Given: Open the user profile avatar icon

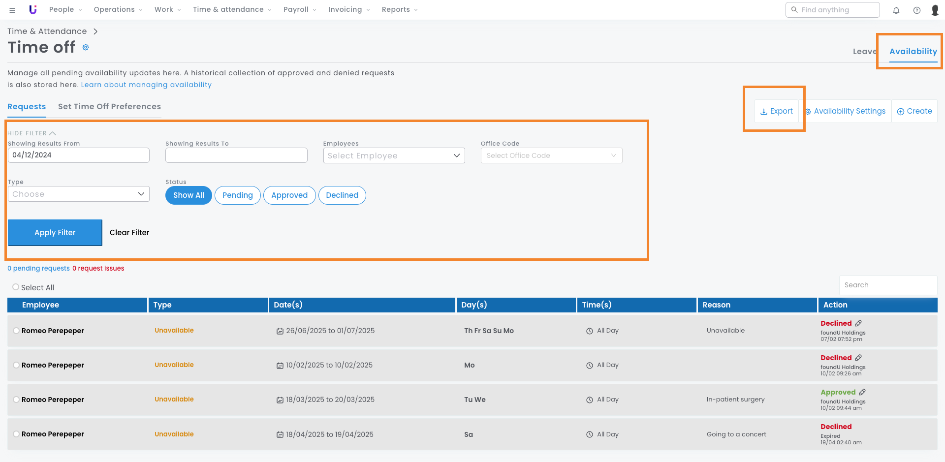Looking at the screenshot, I should [x=935, y=10].
